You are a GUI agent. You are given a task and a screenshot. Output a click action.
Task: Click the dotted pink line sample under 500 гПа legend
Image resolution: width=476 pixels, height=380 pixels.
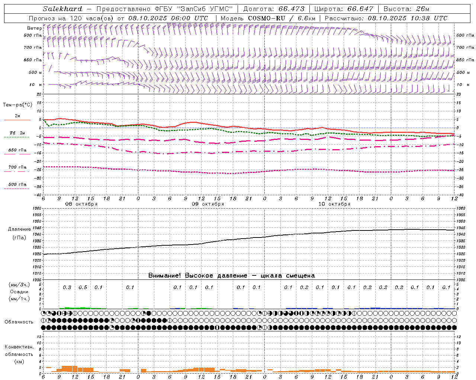tap(16, 189)
